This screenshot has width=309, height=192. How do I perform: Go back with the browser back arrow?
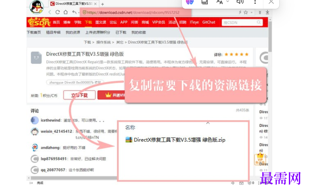pos(50,12)
